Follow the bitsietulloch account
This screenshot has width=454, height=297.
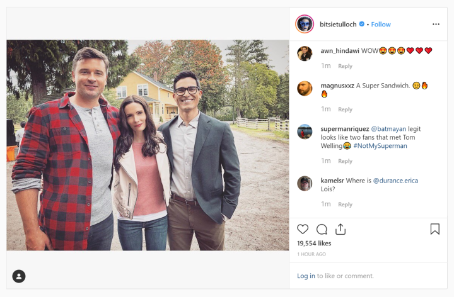381,25
